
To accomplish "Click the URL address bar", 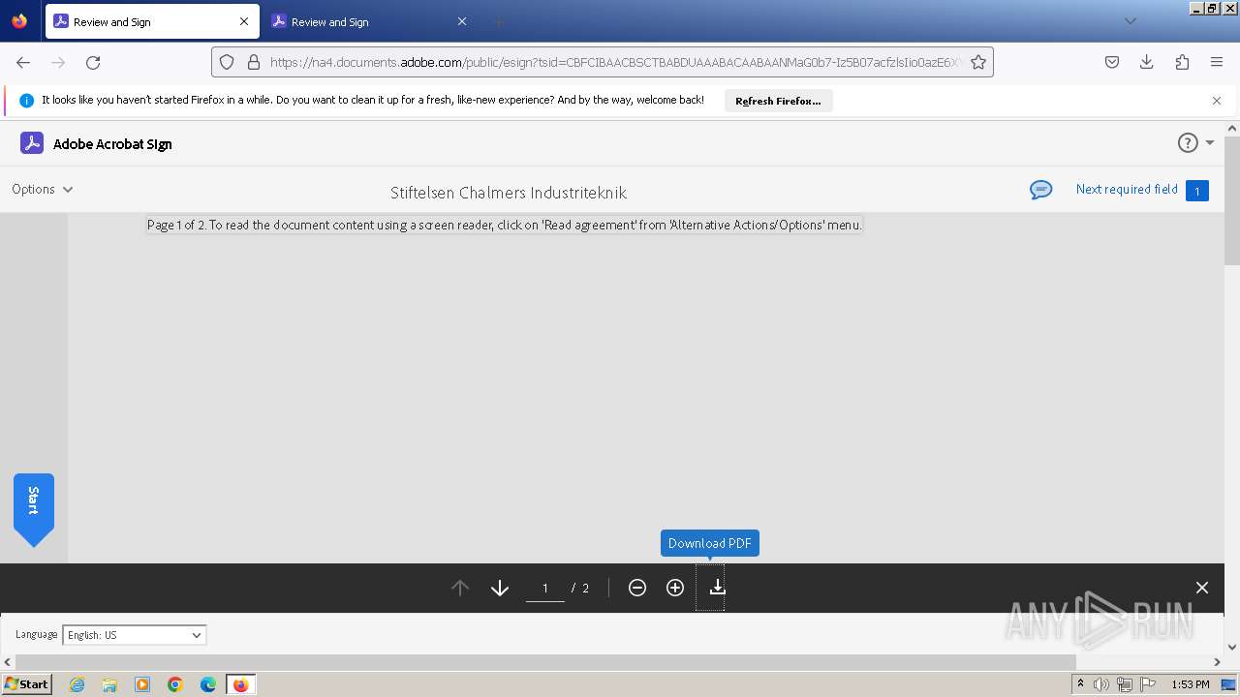I will click(603, 62).
